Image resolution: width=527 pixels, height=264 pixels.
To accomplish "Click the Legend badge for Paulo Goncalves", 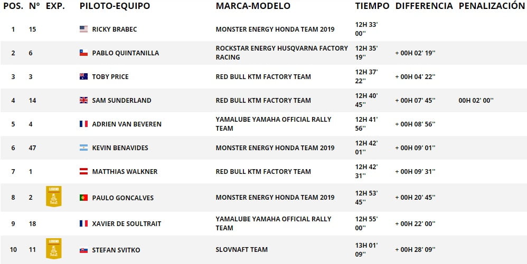I will coord(54,197).
